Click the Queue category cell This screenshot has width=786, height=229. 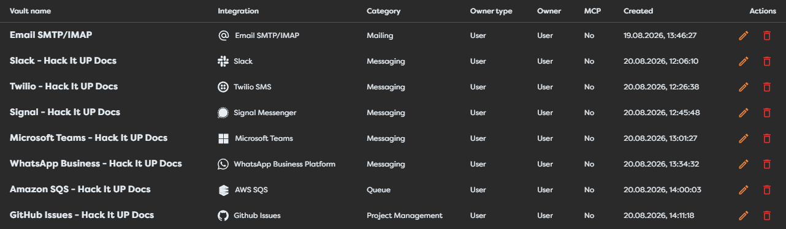[378, 190]
